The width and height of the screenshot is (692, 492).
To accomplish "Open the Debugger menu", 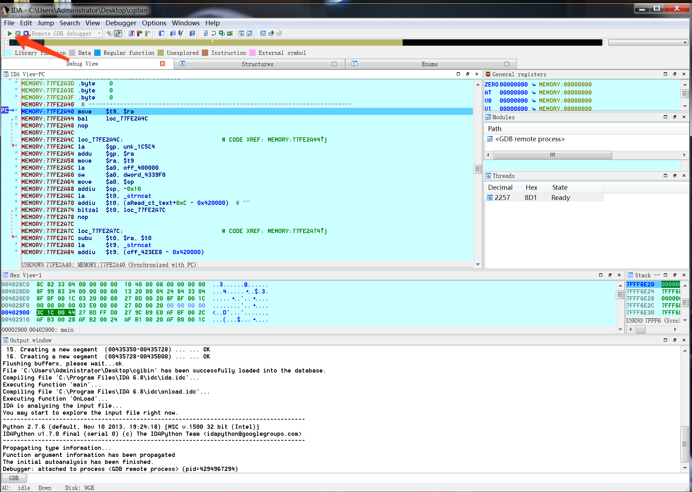I will pyautogui.click(x=121, y=23).
